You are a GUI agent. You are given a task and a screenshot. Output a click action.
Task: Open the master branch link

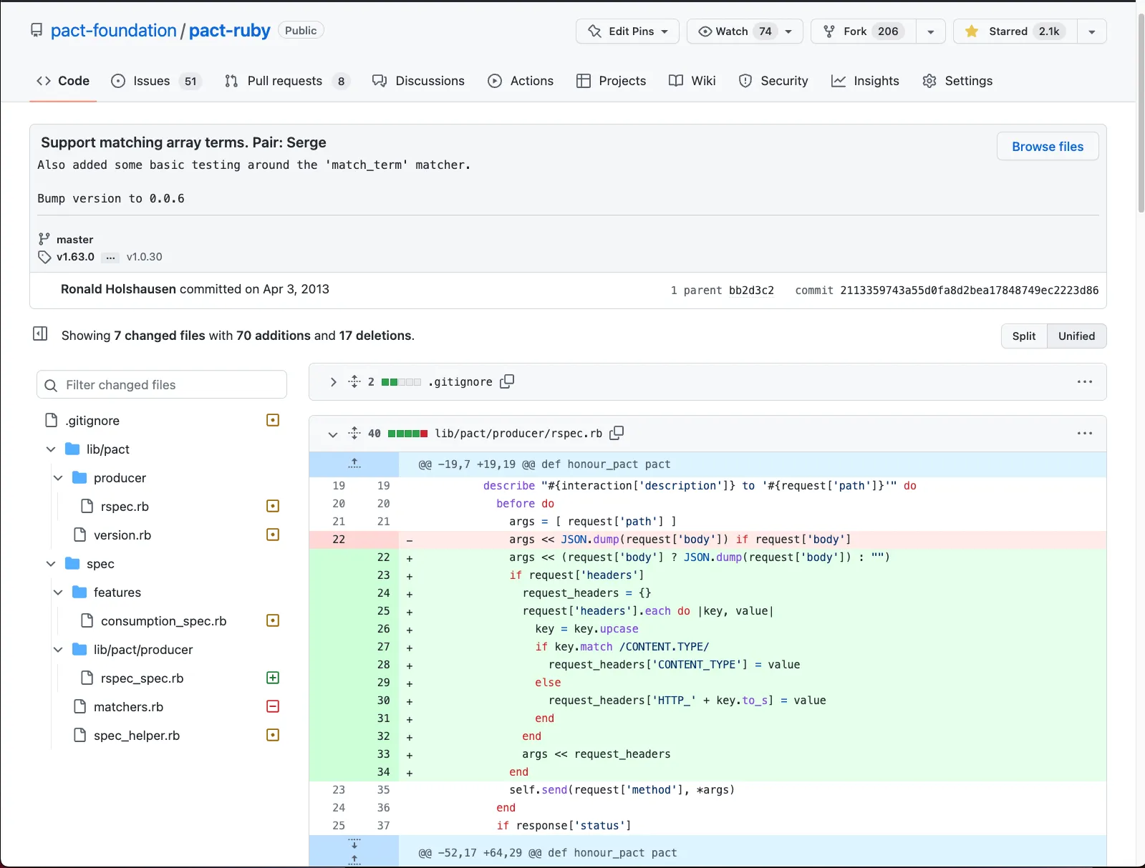[74, 239]
